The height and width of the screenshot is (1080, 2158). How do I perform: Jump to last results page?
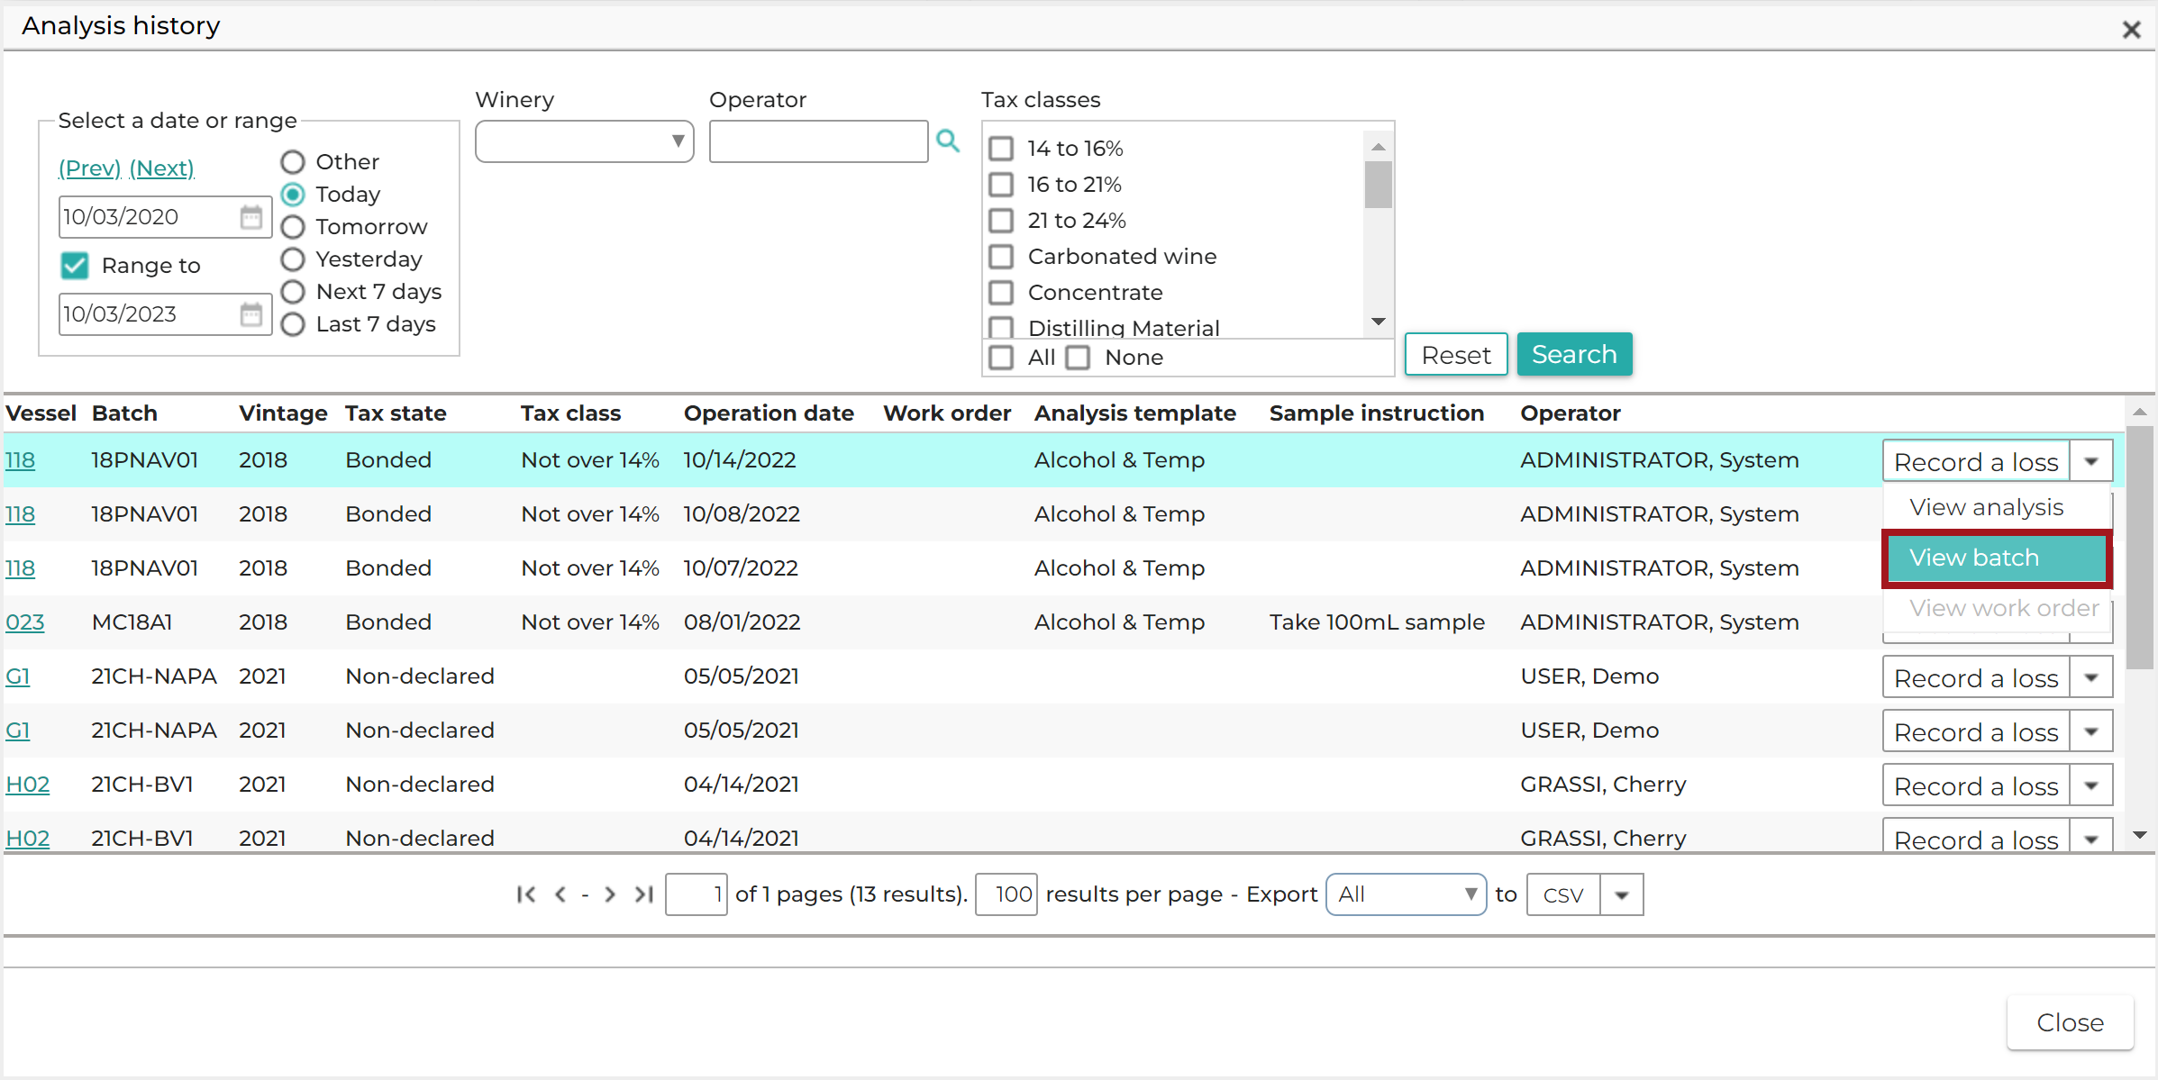point(643,894)
